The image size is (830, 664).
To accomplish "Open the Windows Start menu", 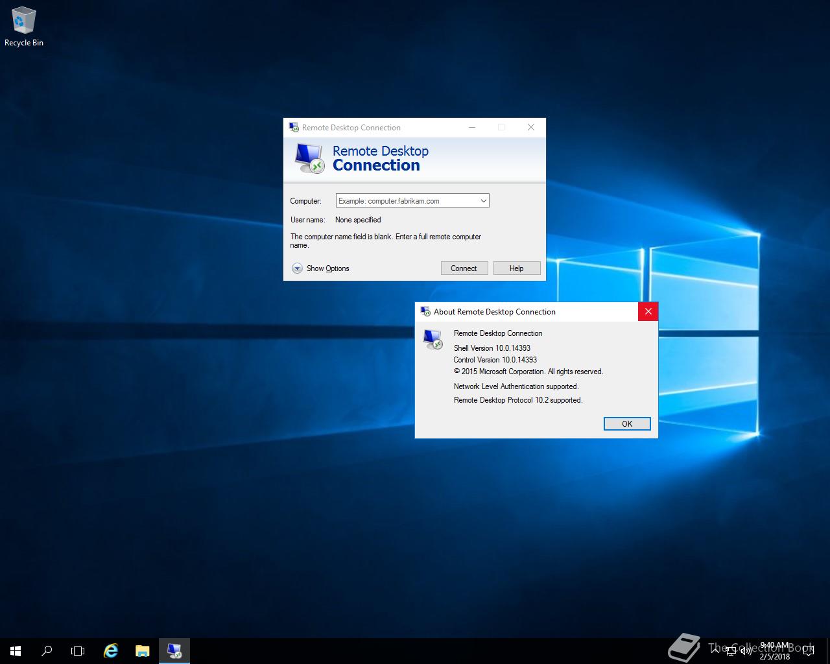I will pos(16,651).
